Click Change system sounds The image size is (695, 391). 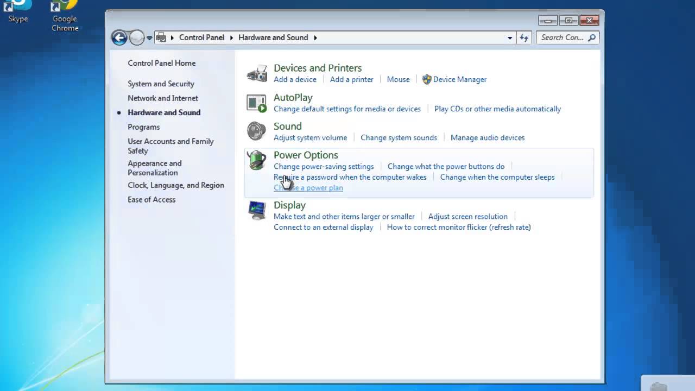(x=399, y=137)
